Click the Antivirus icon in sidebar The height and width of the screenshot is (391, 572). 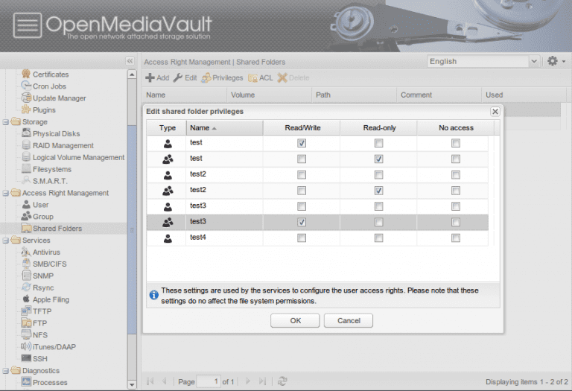26,252
